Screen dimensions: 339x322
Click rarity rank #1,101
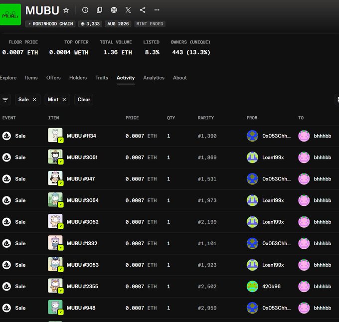[x=207, y=243]
